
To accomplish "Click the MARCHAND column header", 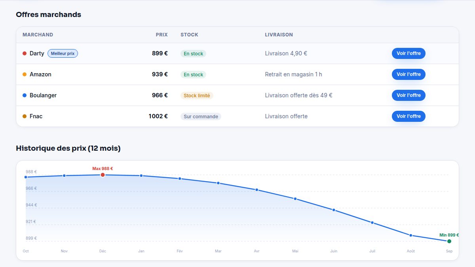I will click(x=38, y=35).
